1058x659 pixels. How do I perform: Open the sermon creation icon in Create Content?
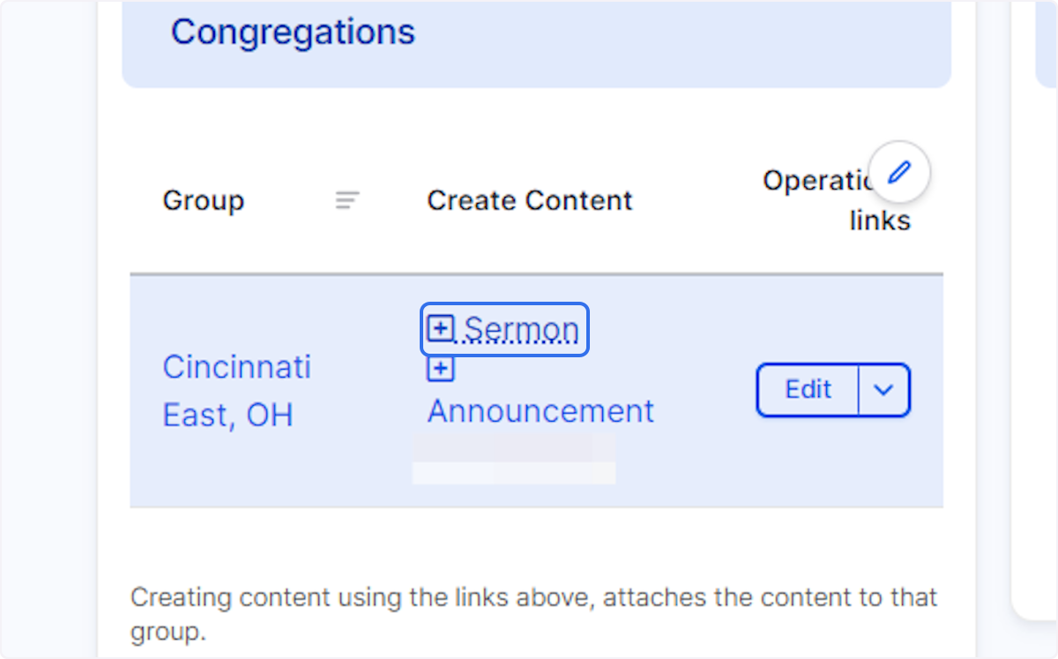click(440, 327)
